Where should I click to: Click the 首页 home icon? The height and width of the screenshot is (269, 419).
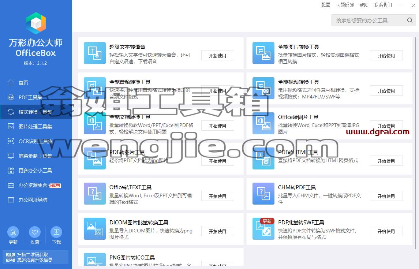tap(11, 82)
